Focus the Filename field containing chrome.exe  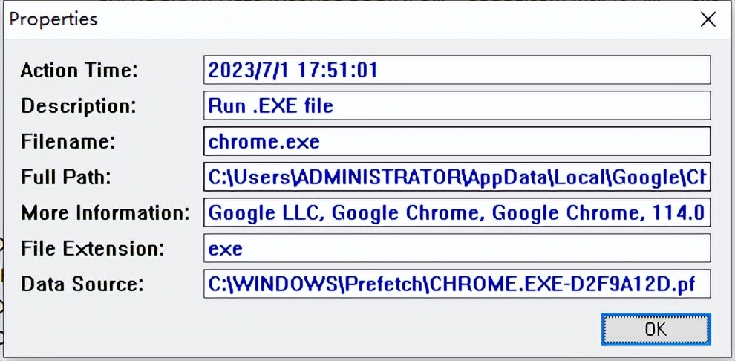click(457, 141)
